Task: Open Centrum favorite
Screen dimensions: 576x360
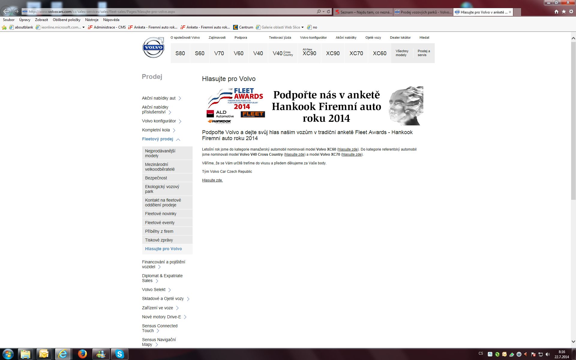Action: tap(243, 27)
